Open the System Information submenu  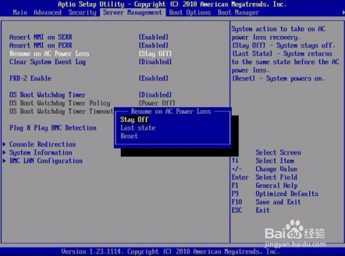pyautogui.click(x=41, y=152)
